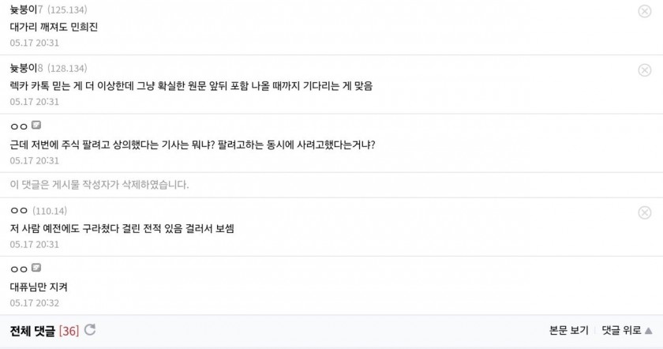Delete the 늦붕이8 comment with X icon
Screen dimensions: 663x349
(644, 69)
